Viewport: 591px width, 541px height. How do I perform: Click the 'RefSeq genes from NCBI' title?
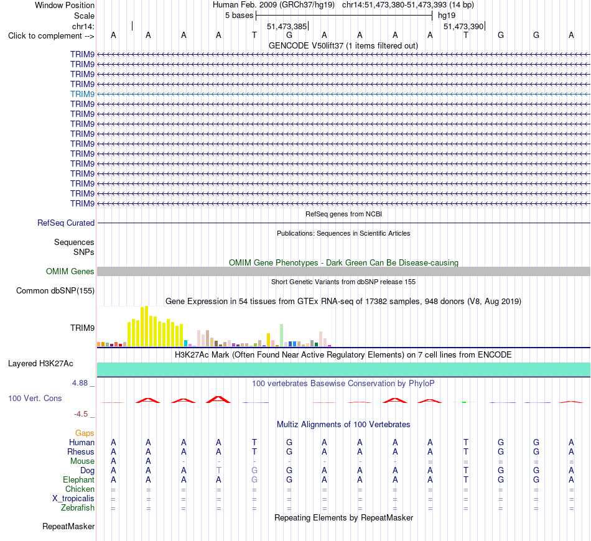[x=343, y=214]
